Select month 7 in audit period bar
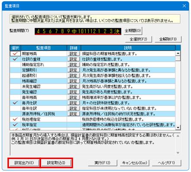This screenshot has width=191, height=172. [56, 31]
